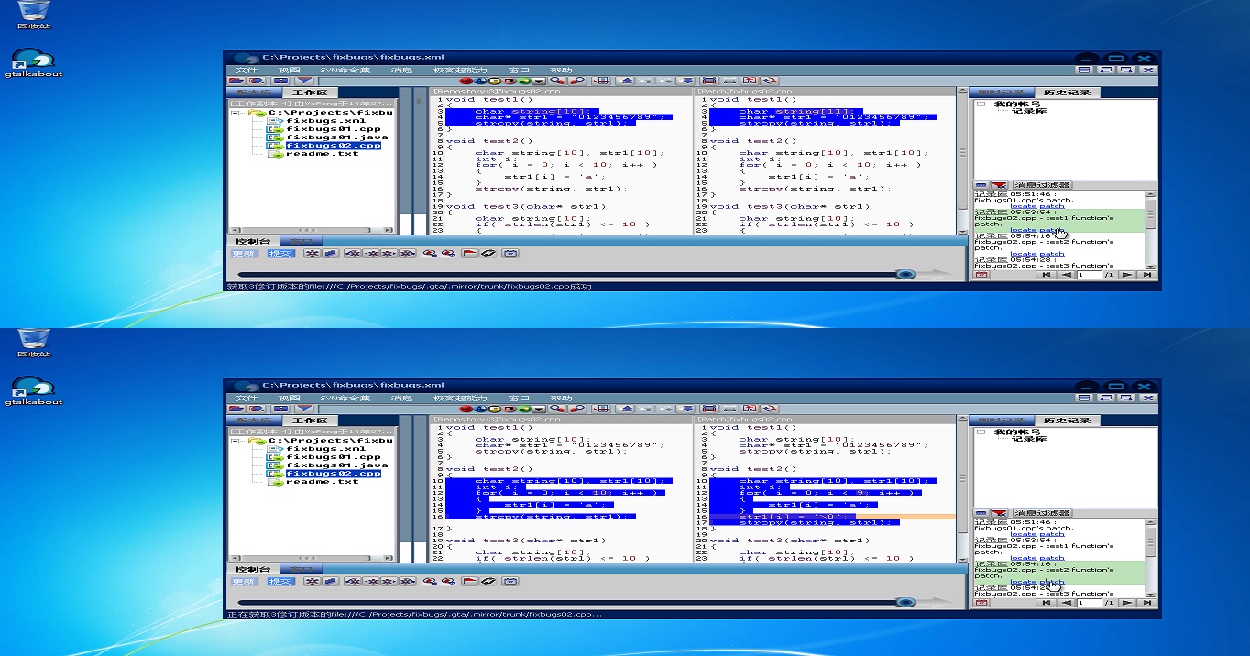The height and width of the screenshot is (656, 1250).
Task: Click red funnel message icon in lower window
Action: point(999,513)
